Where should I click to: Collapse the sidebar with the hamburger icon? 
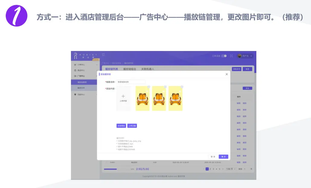[x=103, y=55]
